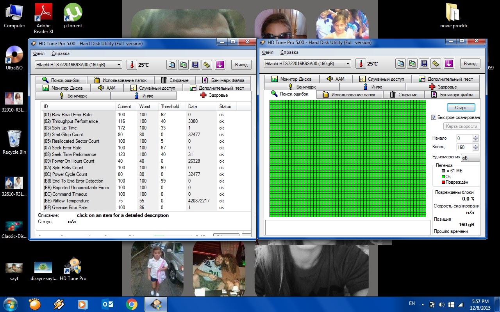Click the copy screenshot icon in left window
Viewport: 500px width, 312px height.
click(183, 65)
